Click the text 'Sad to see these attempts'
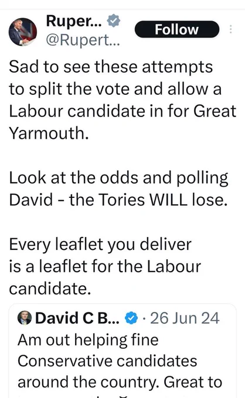The width and height of the screenshot is (245, 398). point(111,67)
